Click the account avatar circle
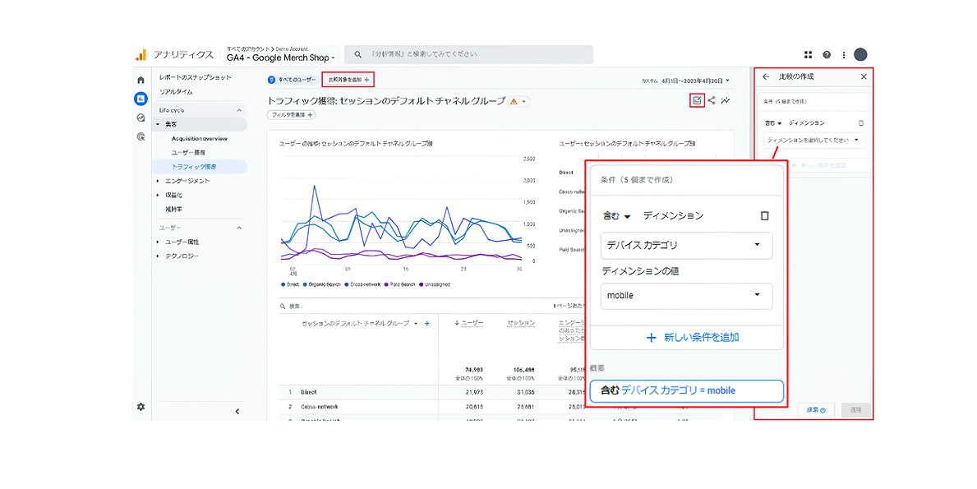The width and height of the screenshot is (977, 489). pos(860,54)
